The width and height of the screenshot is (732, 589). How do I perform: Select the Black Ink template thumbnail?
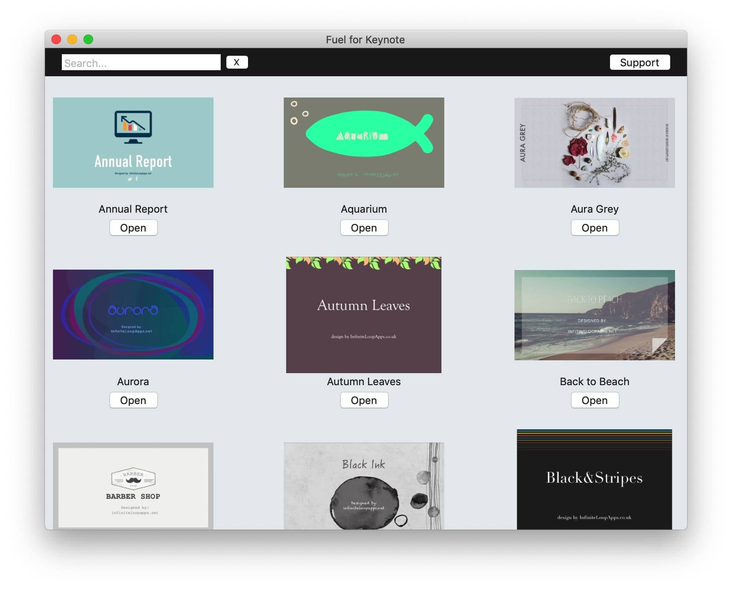[364, 486]
